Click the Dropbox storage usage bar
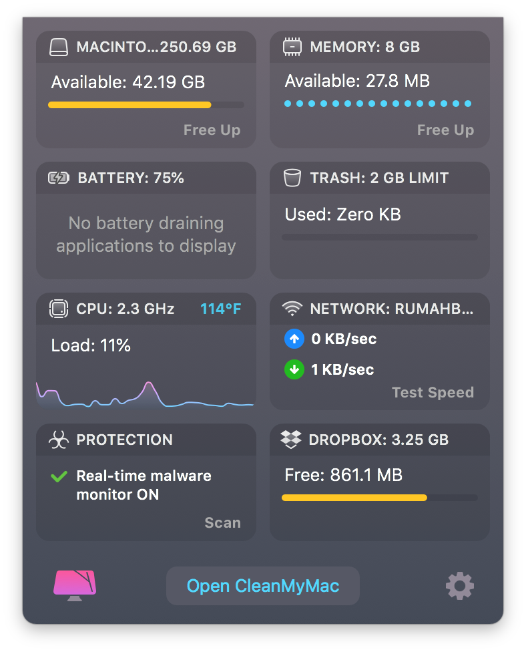The image size is (526, 652). coord(380,498)
